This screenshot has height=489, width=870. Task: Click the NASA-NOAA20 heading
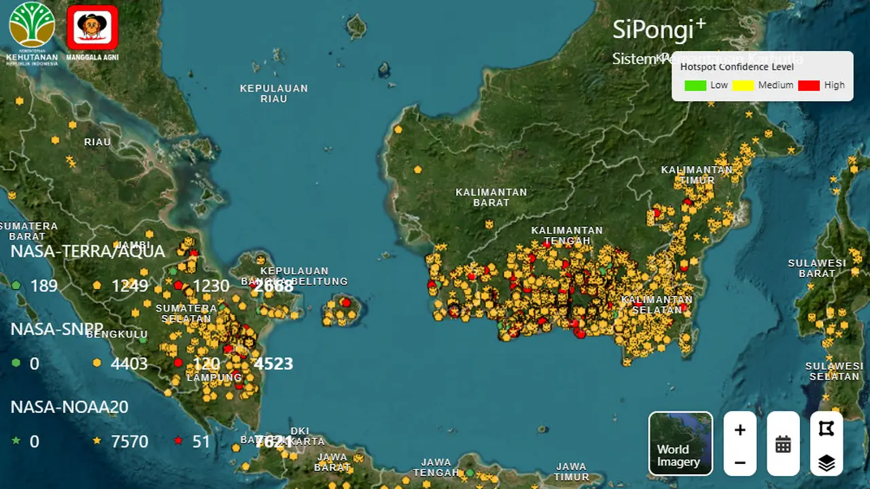69,407
